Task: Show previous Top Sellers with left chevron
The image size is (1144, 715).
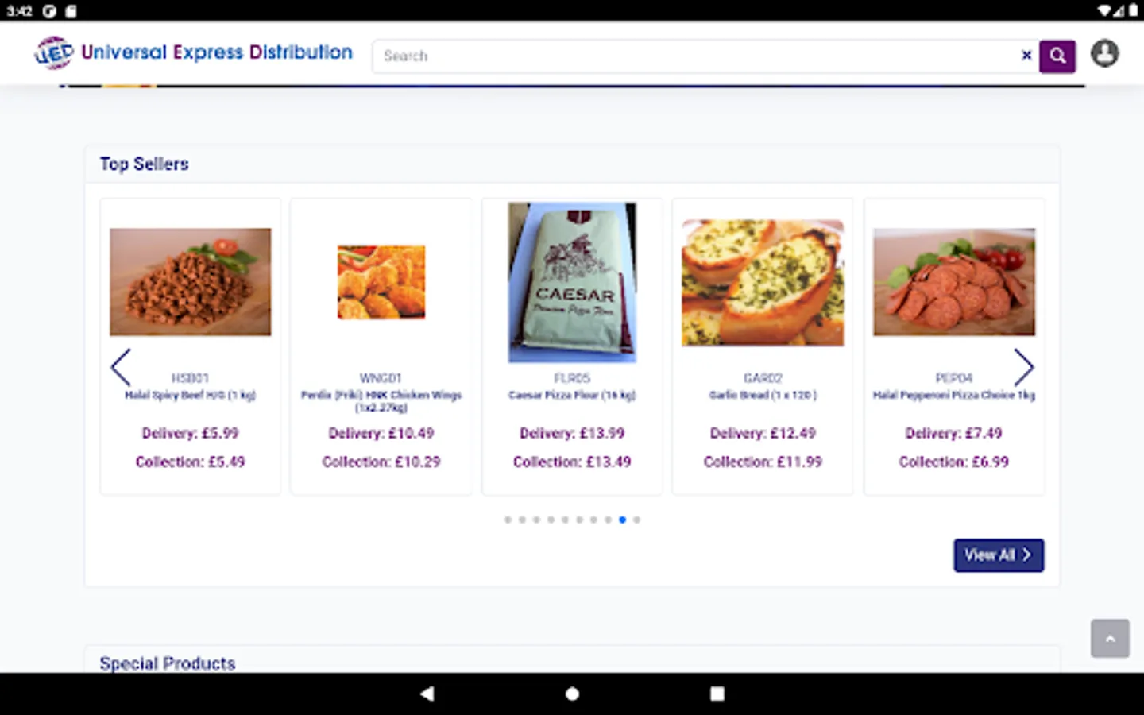Action: point(121,367)
